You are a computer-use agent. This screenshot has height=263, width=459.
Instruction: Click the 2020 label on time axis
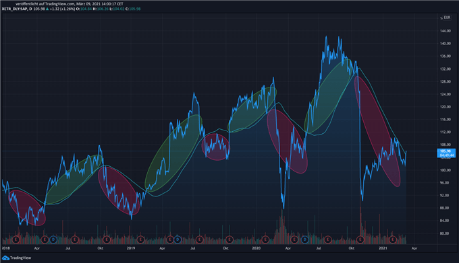click(x=256, y=248)
